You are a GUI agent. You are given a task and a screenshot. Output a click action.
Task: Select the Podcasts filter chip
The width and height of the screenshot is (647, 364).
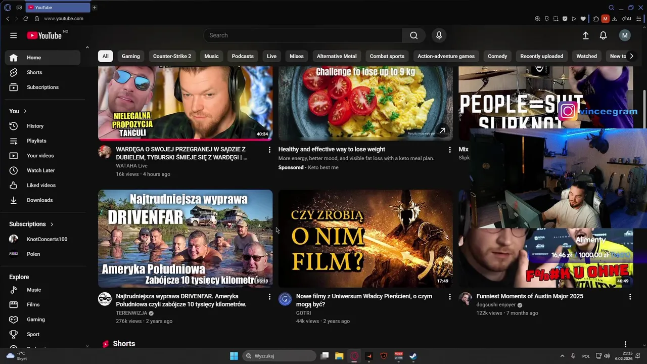point(243,56)
